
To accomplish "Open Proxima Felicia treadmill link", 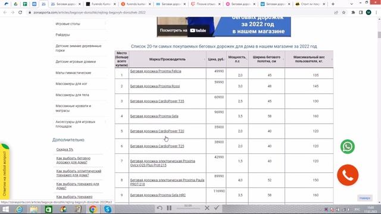I will pos(155,71).
